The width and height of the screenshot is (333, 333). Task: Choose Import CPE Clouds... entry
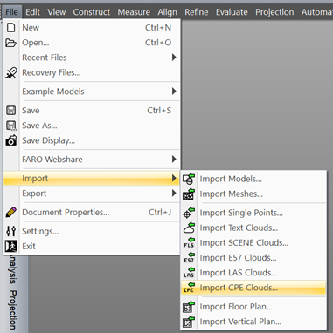(253, 288)
